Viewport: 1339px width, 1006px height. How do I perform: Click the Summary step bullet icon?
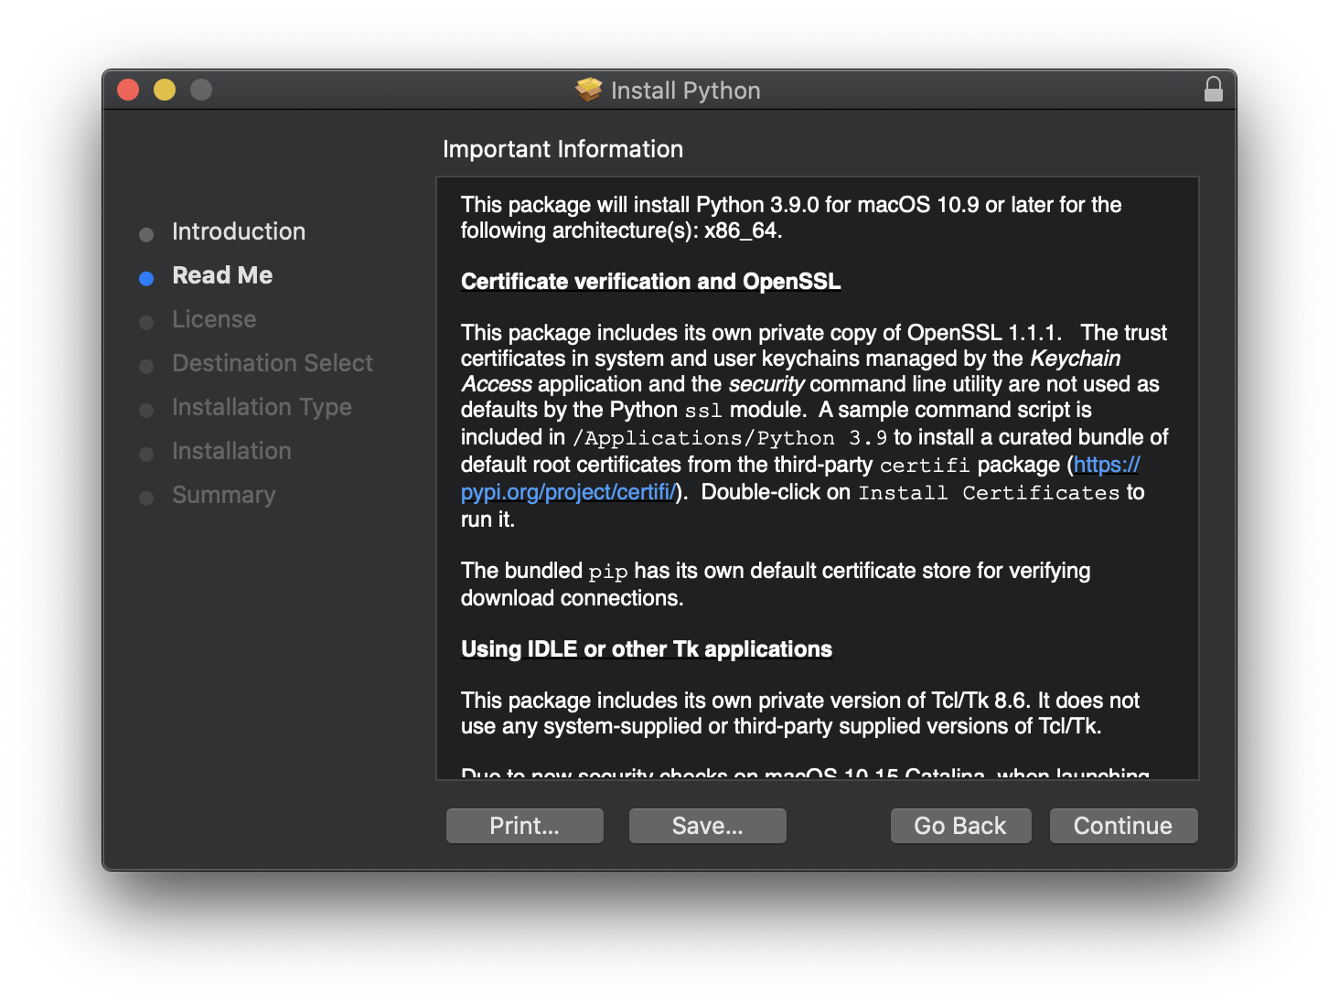click(146, 497)
